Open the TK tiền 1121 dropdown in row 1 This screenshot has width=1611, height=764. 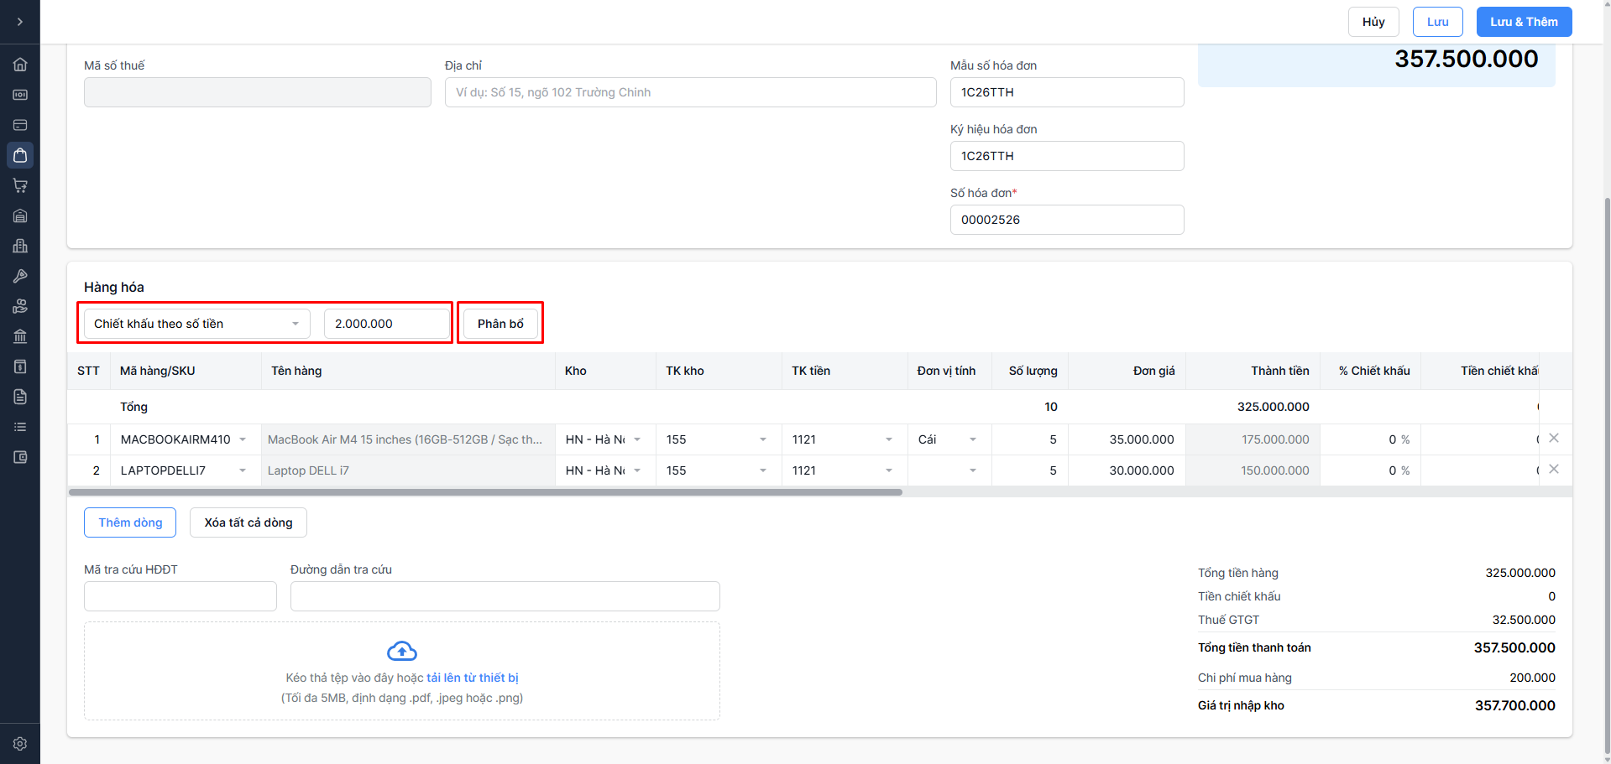888,439
